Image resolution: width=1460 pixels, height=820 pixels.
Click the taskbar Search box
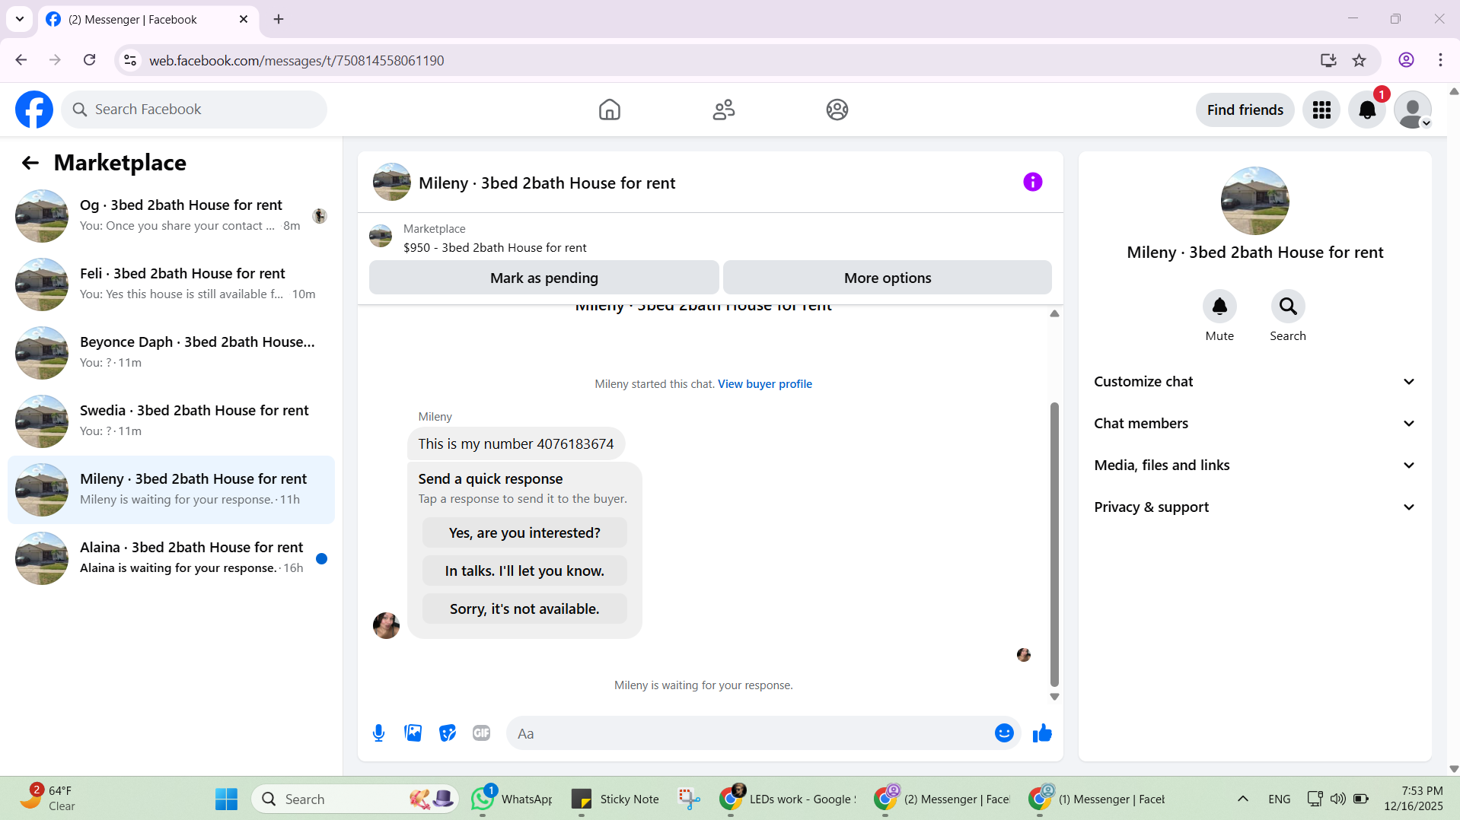pos(355,799)
